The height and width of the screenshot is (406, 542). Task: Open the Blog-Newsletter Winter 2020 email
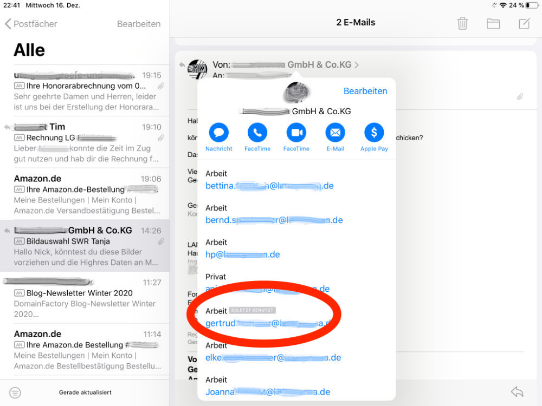(x=85, y=298)
